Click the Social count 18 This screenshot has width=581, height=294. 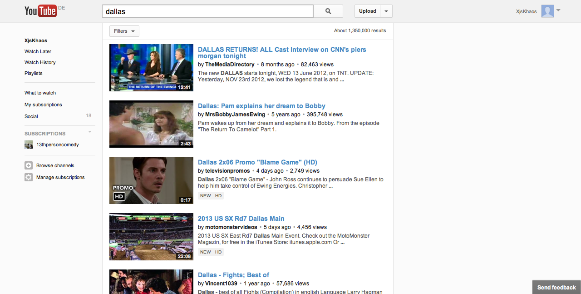tap(89, 116)
